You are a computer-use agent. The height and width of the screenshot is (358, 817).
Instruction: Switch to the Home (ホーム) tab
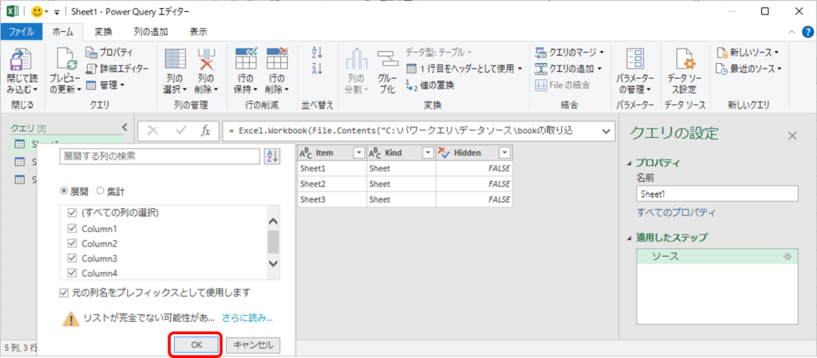point(63,32)
